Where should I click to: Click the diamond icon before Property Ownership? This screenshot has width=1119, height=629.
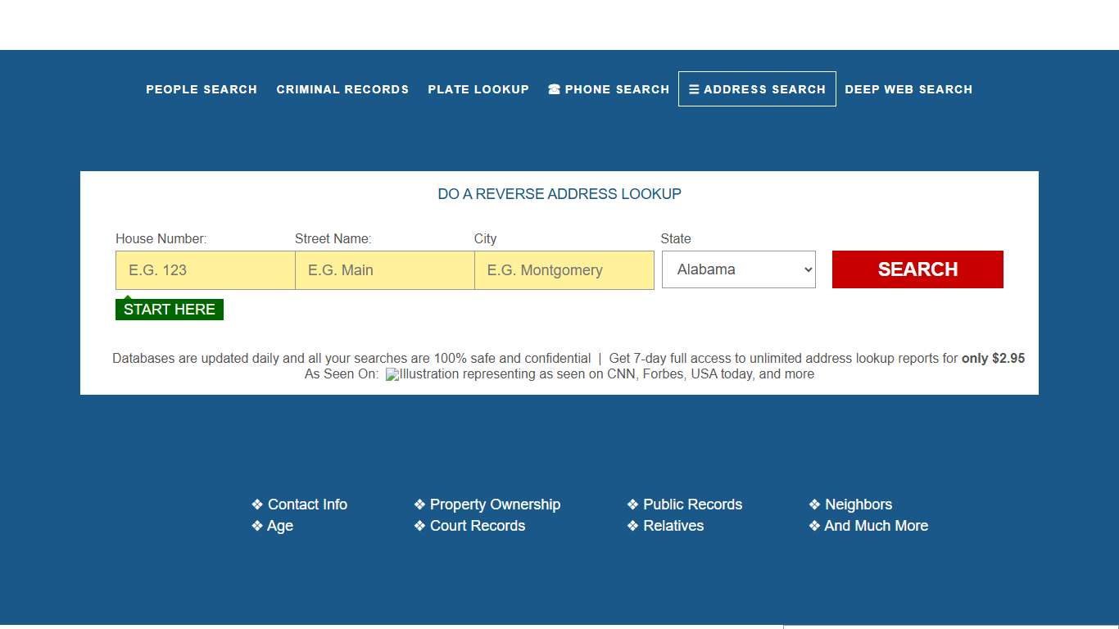(x=421, y=505)
